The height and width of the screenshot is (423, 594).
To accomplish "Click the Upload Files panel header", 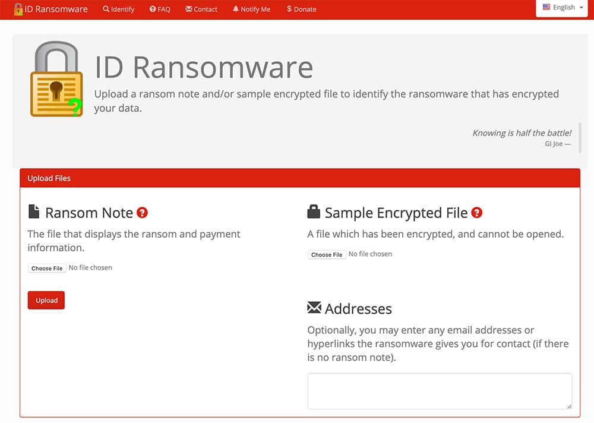I will coord(300,178).
